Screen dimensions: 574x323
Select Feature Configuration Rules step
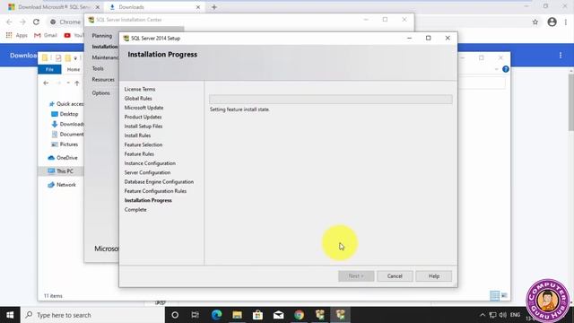click(155, 191)
